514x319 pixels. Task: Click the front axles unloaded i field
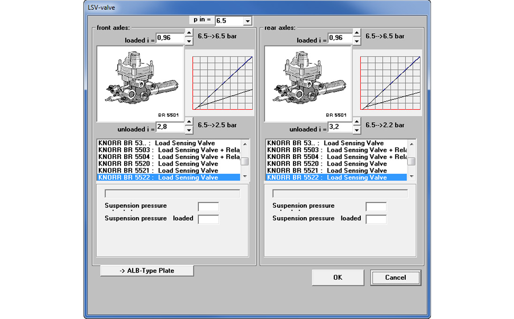click(x=170, y=127)
